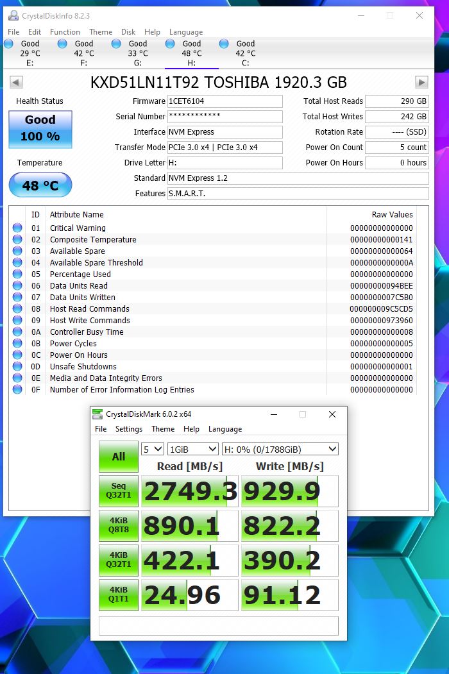The image size is (449, 674).
Task: Run the 4KiB Q32T1 benchmark
Action: click(119, 560)
